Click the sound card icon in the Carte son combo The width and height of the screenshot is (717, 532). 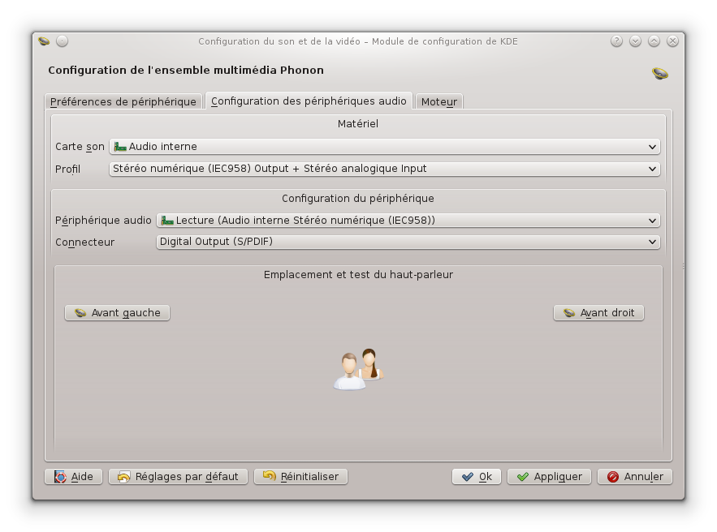click(120, 147)
